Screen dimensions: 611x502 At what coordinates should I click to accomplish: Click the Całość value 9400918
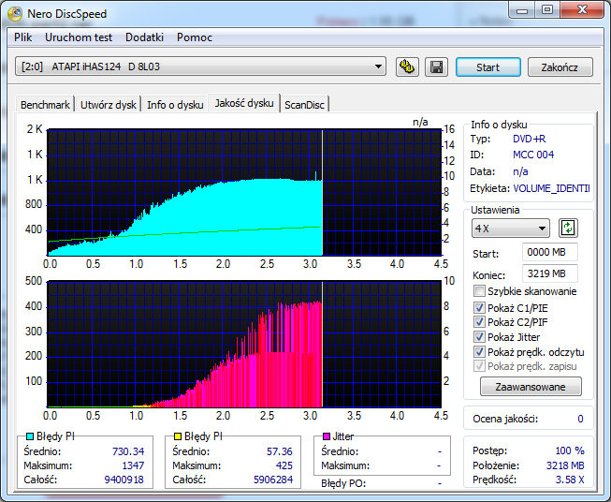[x=124, y=480]
